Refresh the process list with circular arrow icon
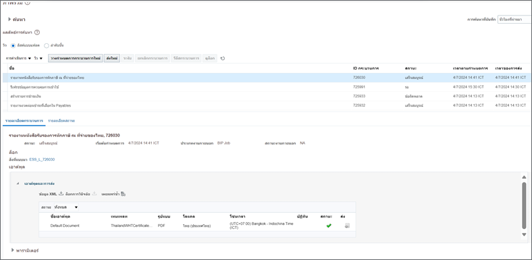This screenshot has width=532, height=260. click(223, 58)
